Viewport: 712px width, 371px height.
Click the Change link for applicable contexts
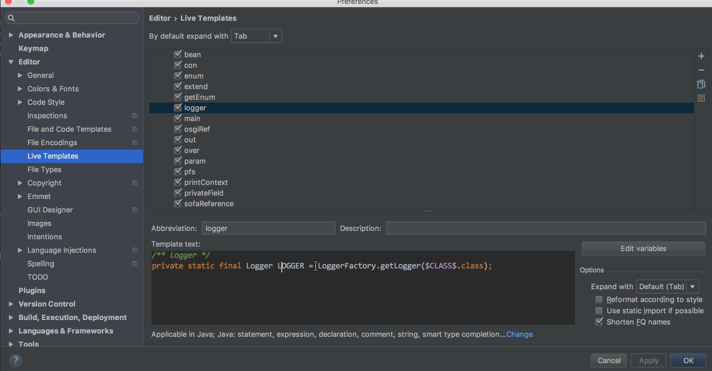click(519, 335)
